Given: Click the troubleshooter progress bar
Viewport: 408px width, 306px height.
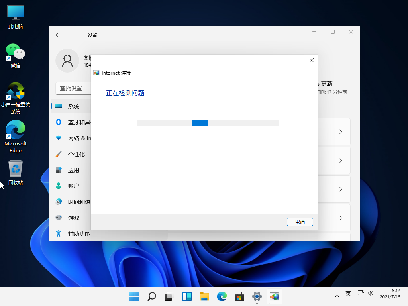Looking at the screenshot, I should point(208,123).
